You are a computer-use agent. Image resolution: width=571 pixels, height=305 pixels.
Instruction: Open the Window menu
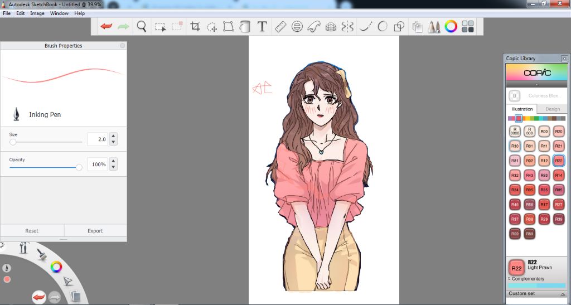coord(59,13)
